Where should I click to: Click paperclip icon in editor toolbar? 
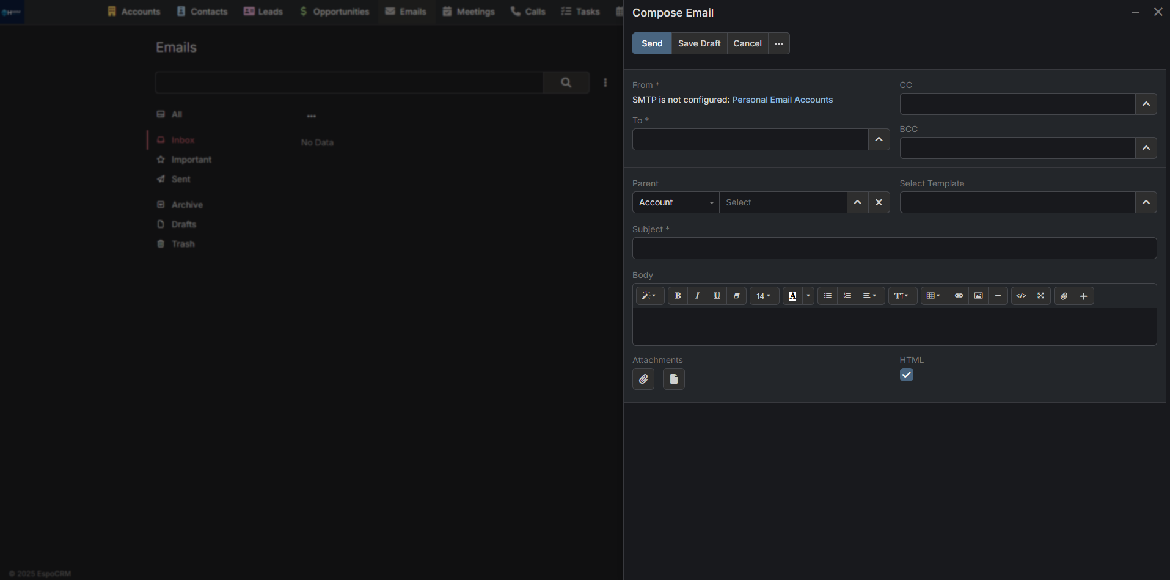coord(1064,296)
